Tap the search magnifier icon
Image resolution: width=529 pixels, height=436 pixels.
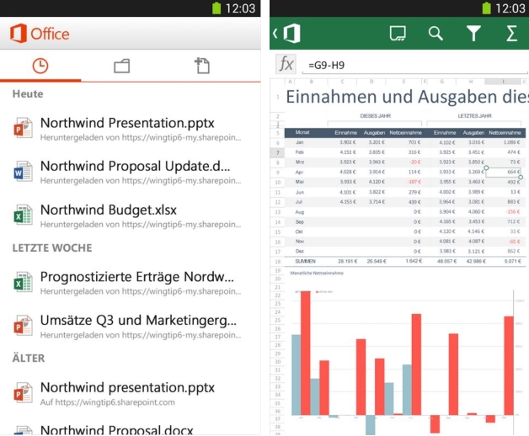pos(435,33)
